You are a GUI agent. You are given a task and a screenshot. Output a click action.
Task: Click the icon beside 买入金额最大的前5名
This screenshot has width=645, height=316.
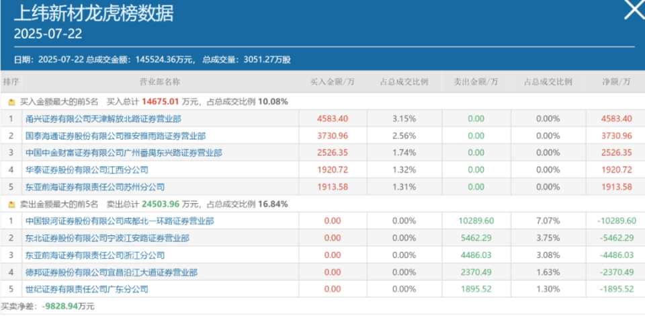pyautogui.click(x=11, y=102)
